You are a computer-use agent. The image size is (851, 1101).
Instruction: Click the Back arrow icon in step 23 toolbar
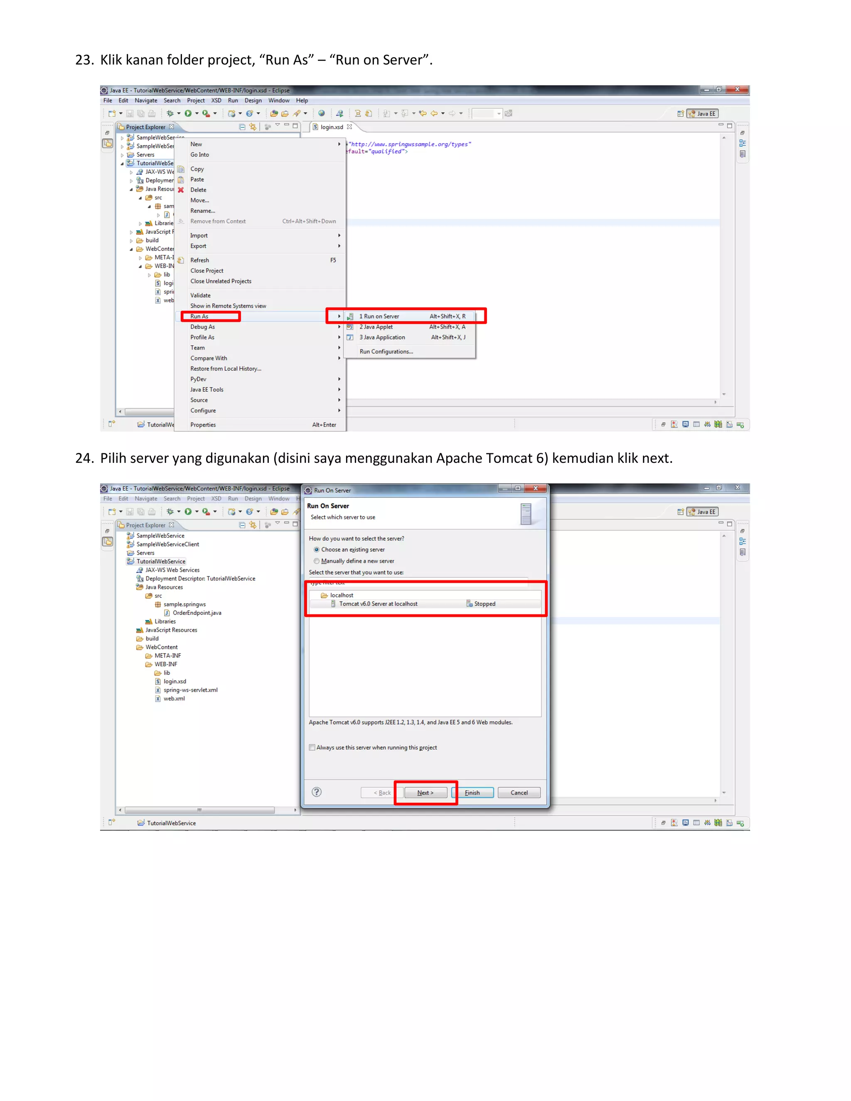tap(433, 113)
